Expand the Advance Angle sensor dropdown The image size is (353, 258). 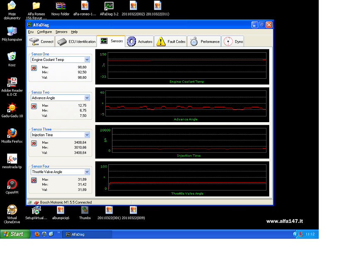coord(87,98)
